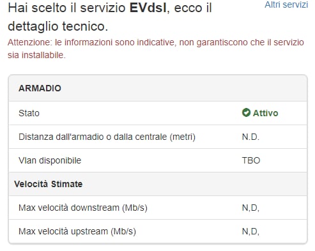Image resolution: width=315 pixels, height=251 pixels.
Task: Click the word 'Attenzione:' in warning
Action: tap(30, 42)
